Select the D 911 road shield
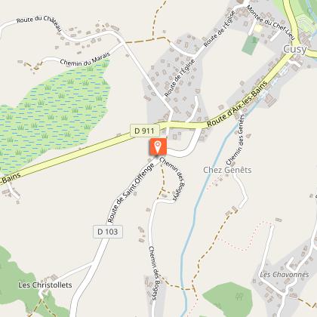Viewport: 317px width, 317px height. [x=145, y=131]
